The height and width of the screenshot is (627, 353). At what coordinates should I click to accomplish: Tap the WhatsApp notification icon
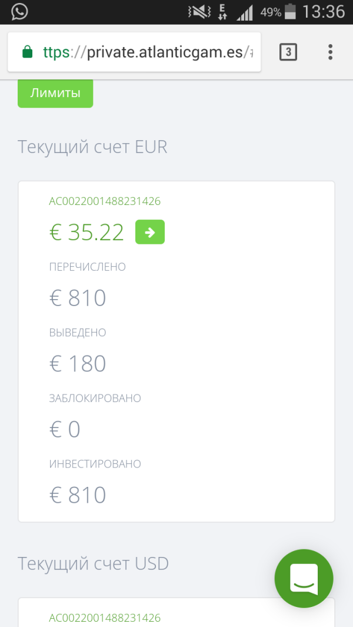click(x=19, y=11)
